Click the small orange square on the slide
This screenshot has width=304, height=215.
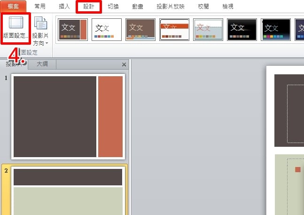coord(298,169)
